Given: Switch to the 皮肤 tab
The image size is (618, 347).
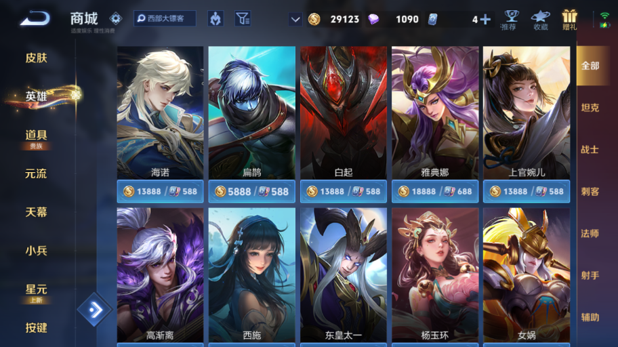Looking at the screenshot, I should coord(37,58).
